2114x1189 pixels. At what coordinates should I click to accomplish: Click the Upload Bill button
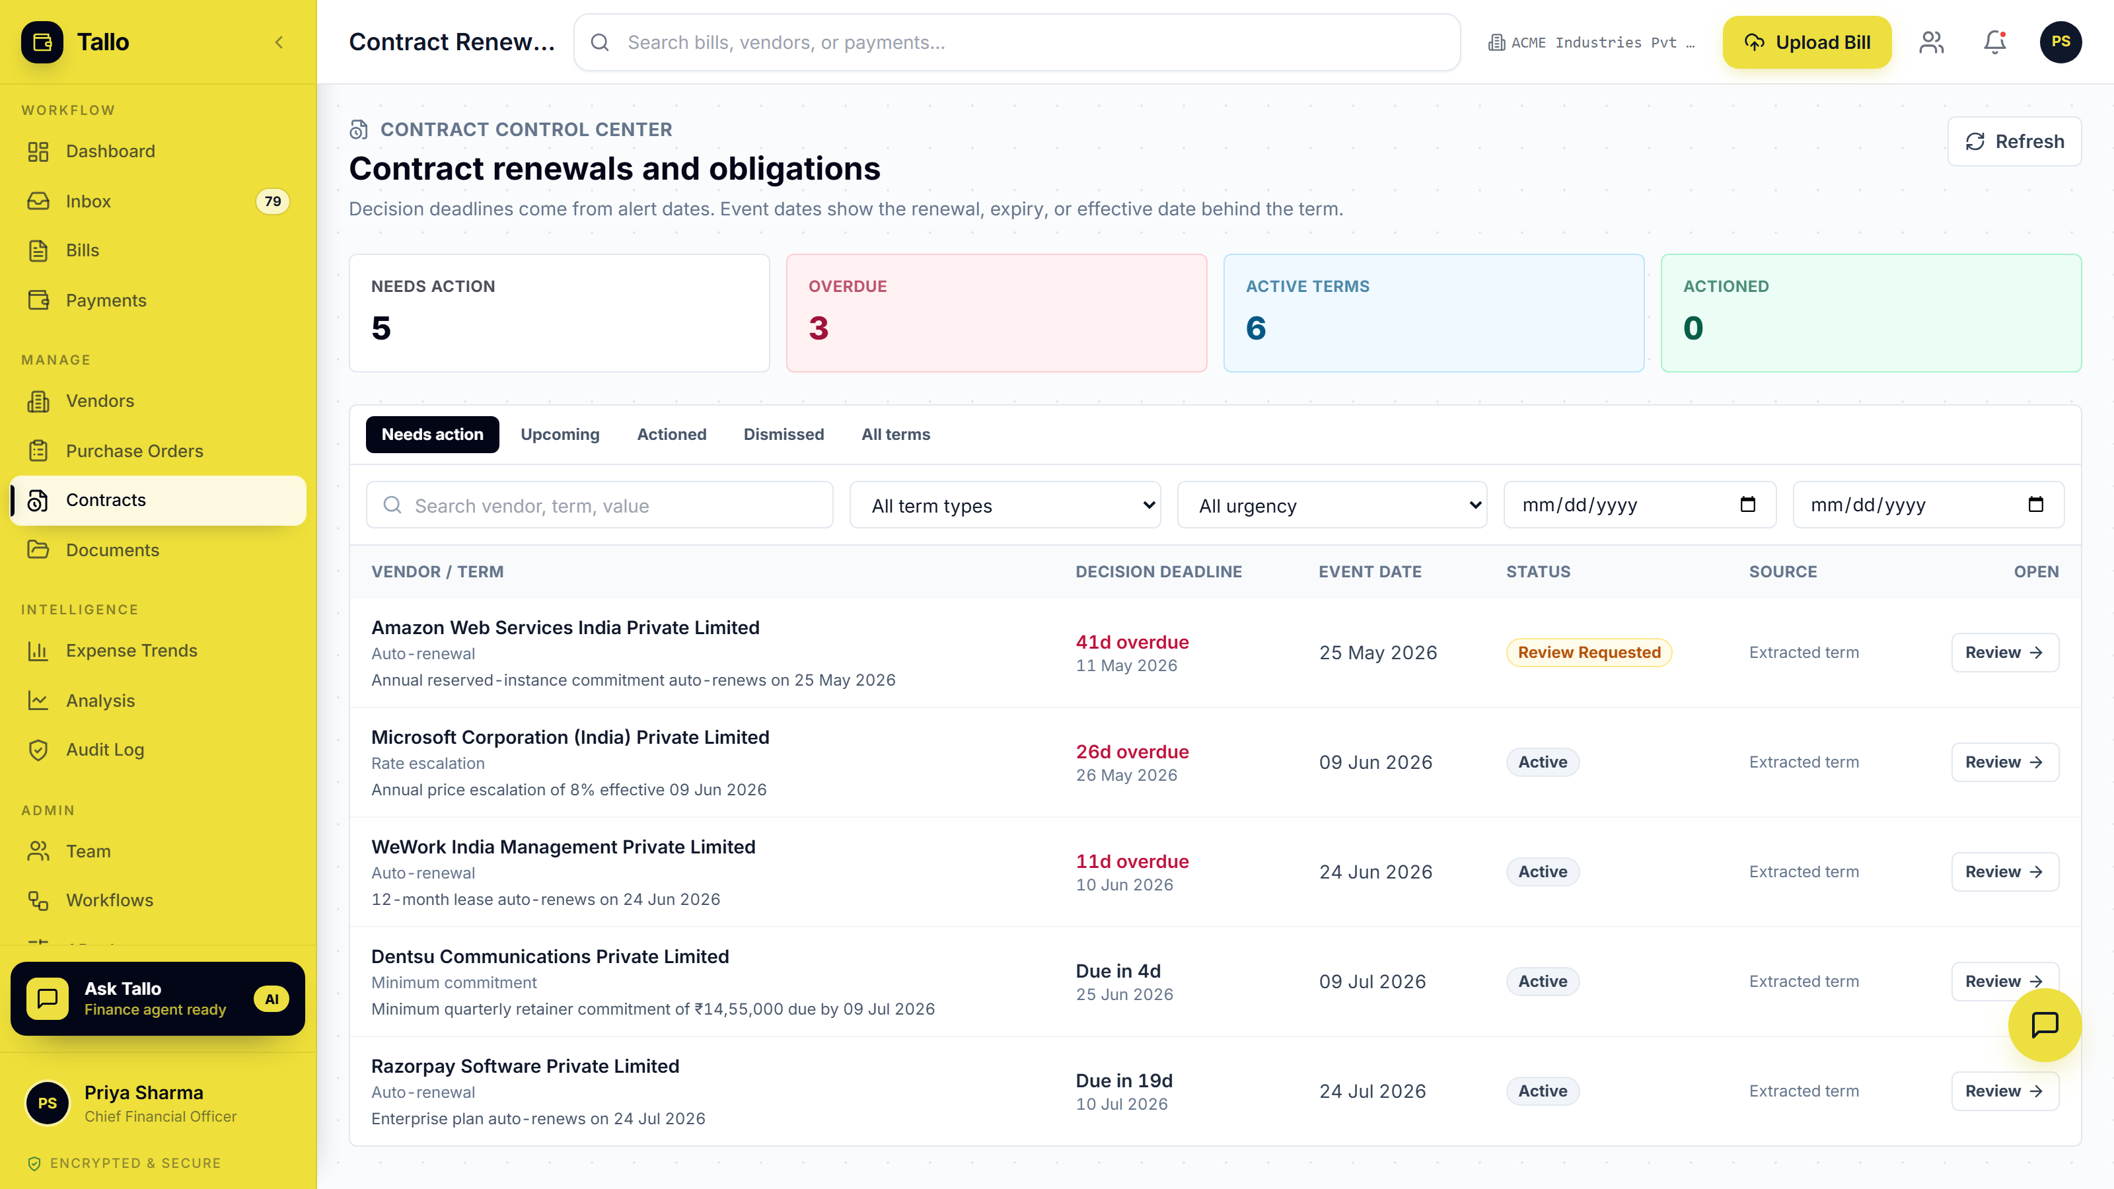1807,42
